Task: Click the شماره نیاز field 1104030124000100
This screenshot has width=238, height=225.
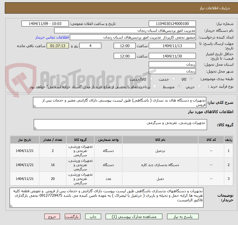Action: click(x=172, y=24)
